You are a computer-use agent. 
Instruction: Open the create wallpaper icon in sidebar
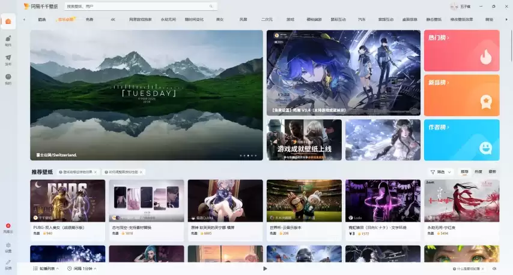click(8, 38)
